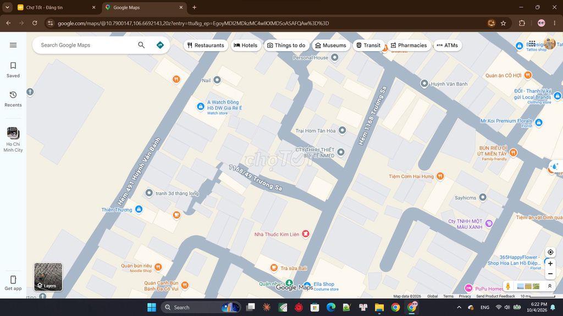Select the Museums category chip
This screenshot has width=563, height=316.
click(x=330, y=45)
